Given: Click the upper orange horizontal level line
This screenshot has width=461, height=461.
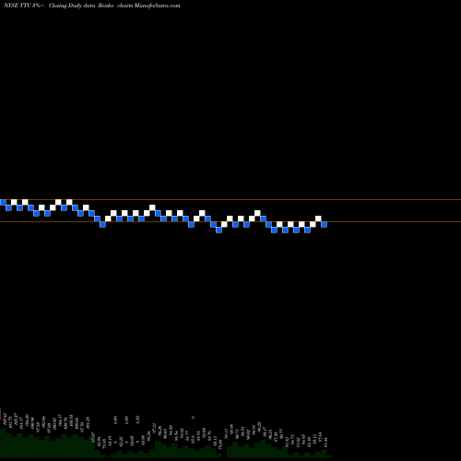Looking at the screenshot, I should click(x=230, y=200).
